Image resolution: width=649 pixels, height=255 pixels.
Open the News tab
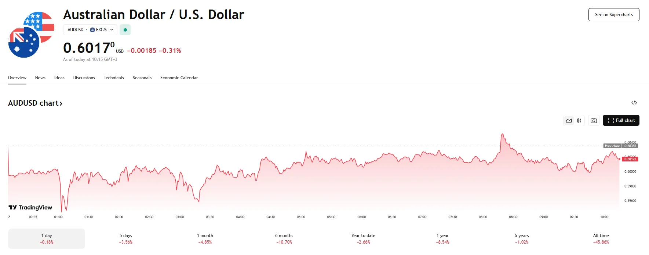click(40, 78)
